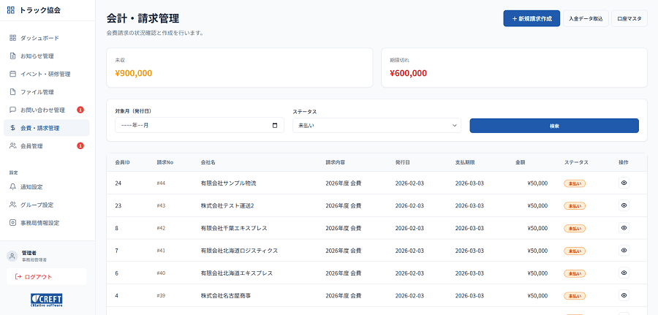View invoice #44 details via eye icon
The width and height of the screenshot is (658, 315).
[x=624, y=183]
